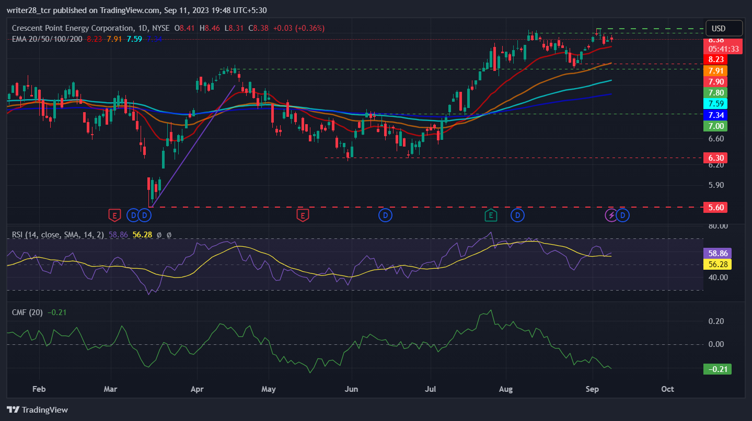Click the cyan 7.59 EMA price label

point(715,104)
